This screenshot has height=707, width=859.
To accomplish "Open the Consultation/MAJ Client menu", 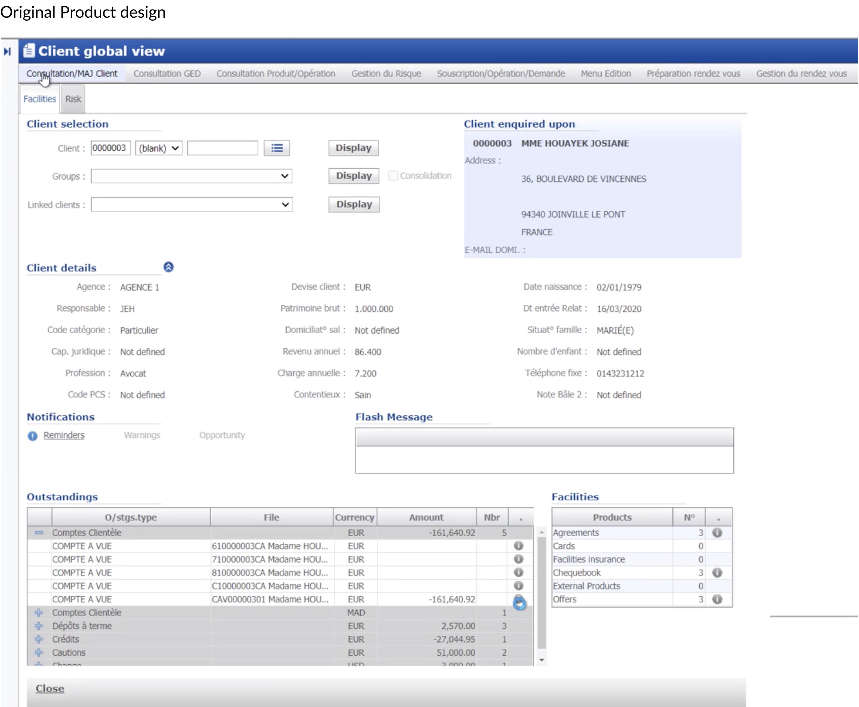I will click(72, 74).
